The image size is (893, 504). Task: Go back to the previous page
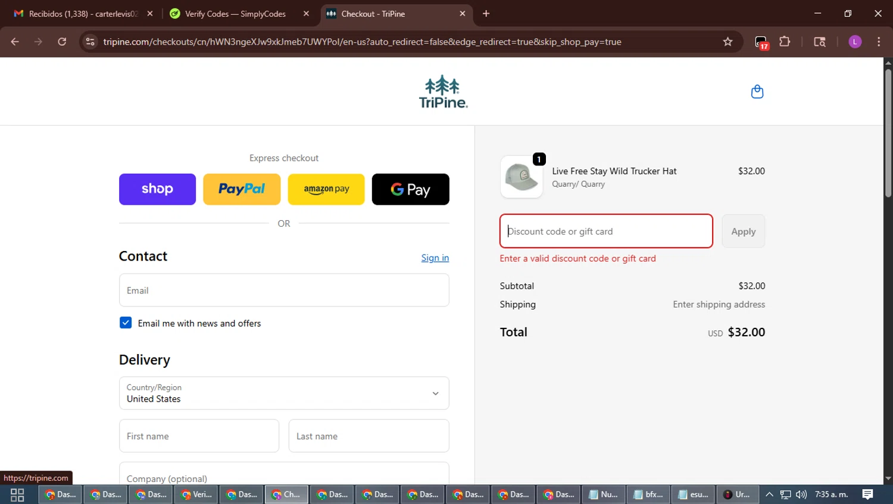15,42
